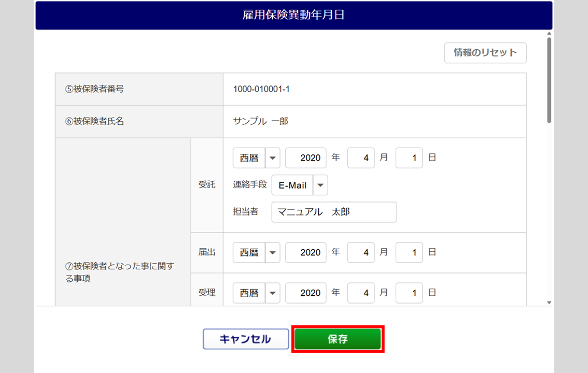Viewport: 588px width, 373px height.
Task: Click the 受託 day input field
Action: pyautogui.click(x=409, y=158)
